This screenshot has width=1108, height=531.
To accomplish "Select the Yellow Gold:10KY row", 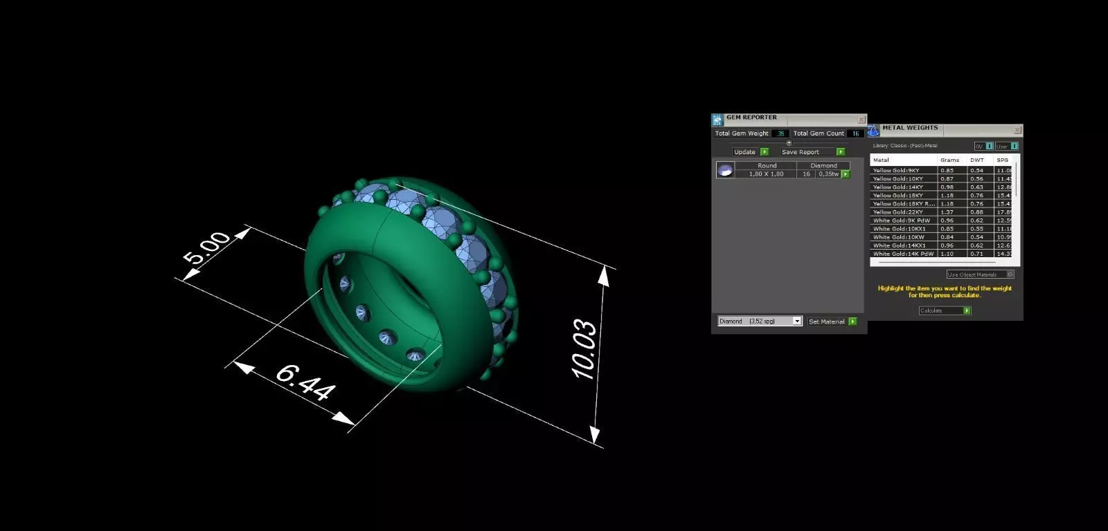I will 941,178.
